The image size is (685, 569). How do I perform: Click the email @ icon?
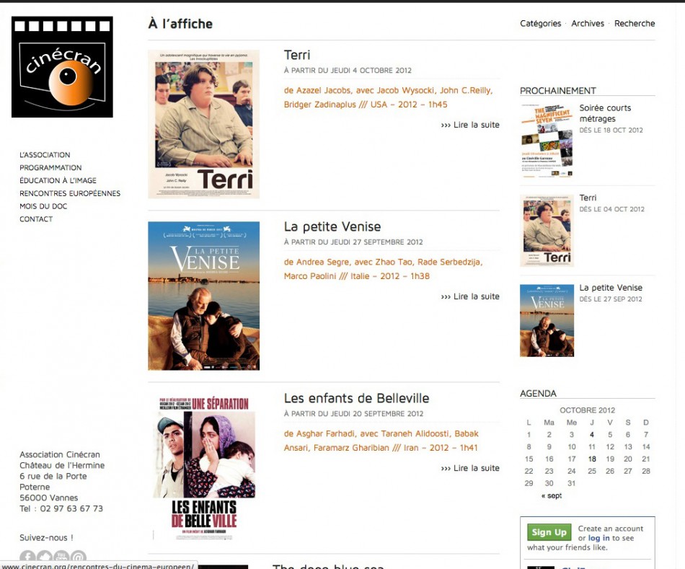click(x=79, y=556)
